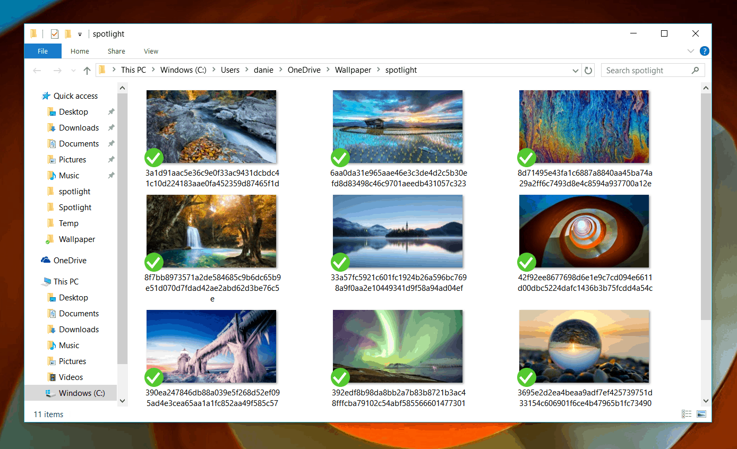Select the autumn waterfall thumbnail 8f7bb897
The height and width of the screenshot is (449, 737).
(211, 231)
